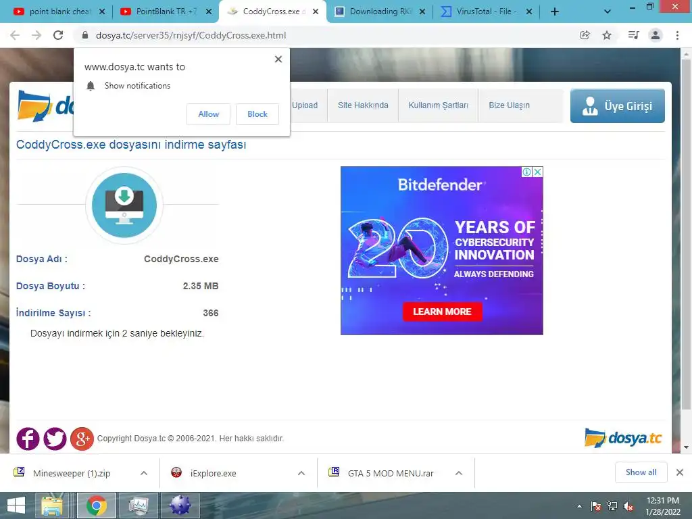Click the 'CoddyCross.exe' file name value
The image size is (692, 519).
[181, 259]
